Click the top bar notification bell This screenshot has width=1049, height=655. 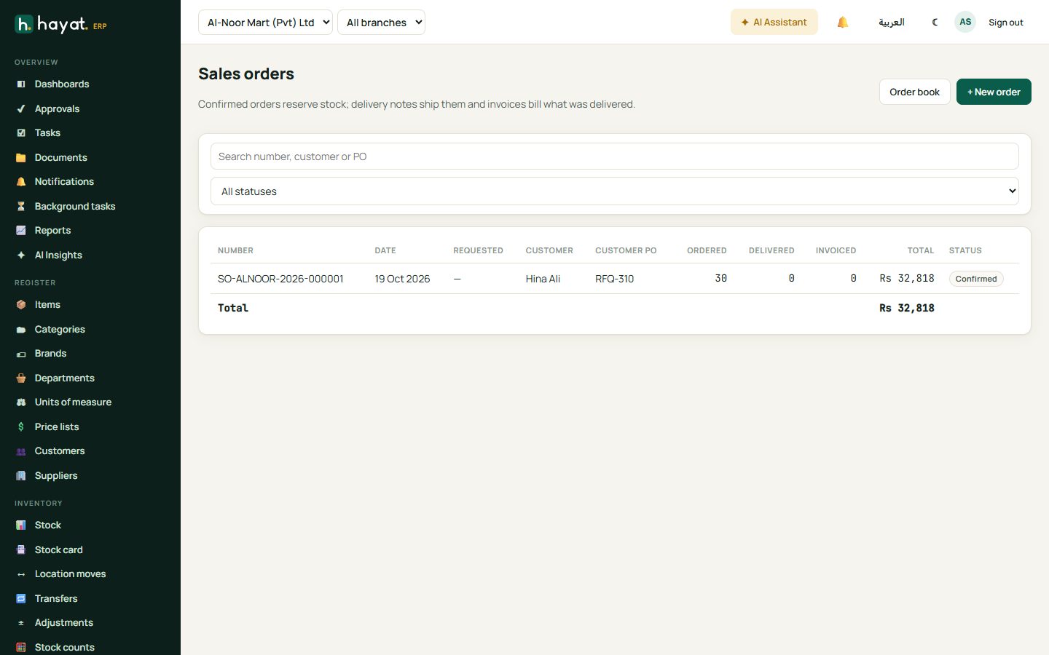point(843,23)
